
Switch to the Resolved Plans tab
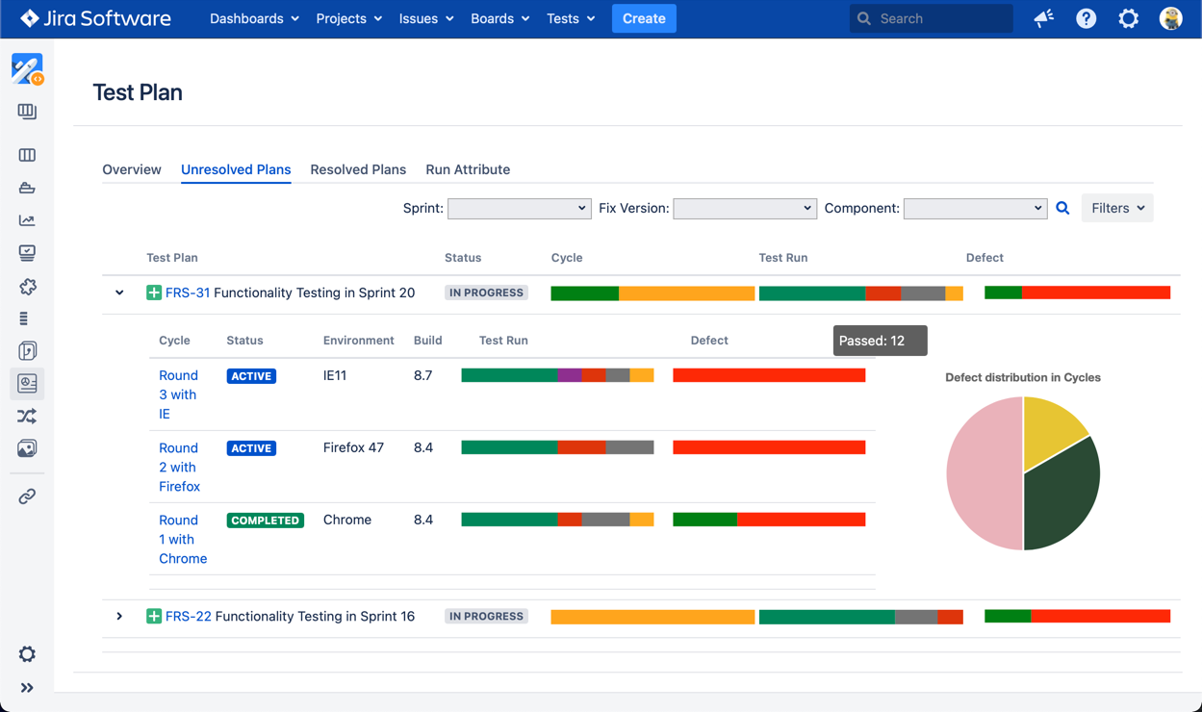(x=358, y=169)
